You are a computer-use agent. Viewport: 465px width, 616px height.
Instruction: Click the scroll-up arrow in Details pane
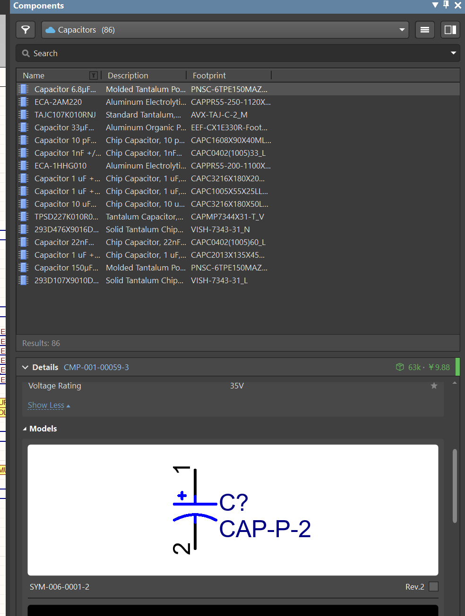coord(455,383)
